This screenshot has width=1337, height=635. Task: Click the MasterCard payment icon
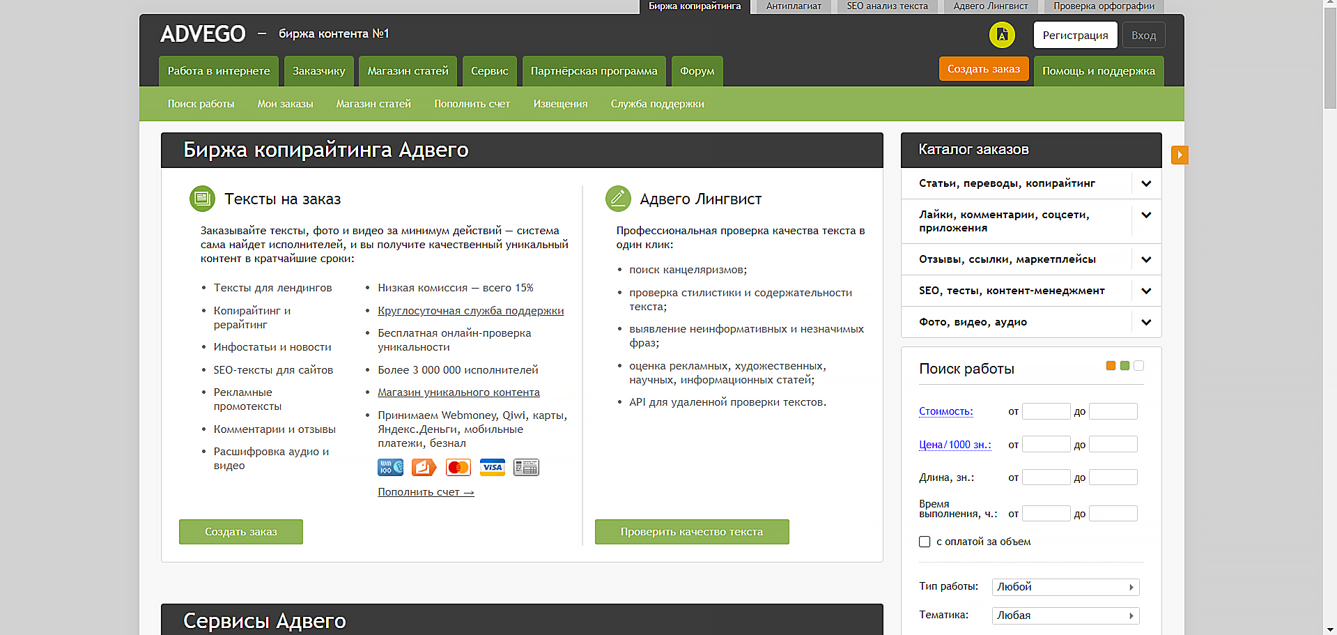[x=458, y=467]
